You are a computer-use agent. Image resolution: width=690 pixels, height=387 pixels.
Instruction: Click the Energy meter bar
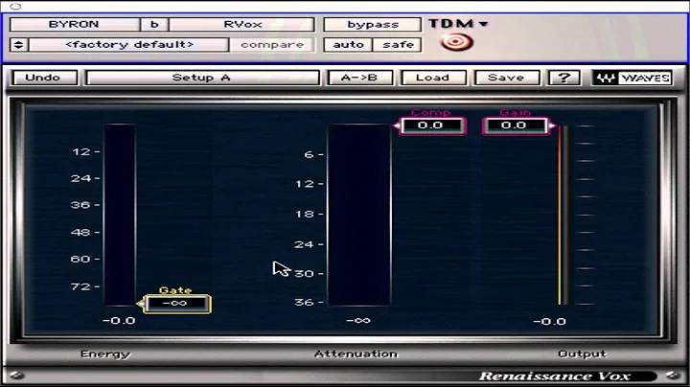click(120, 215)
